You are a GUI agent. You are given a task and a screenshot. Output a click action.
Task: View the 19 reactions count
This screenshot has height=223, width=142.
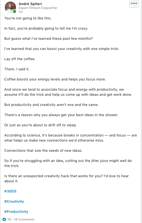point(9,220)
